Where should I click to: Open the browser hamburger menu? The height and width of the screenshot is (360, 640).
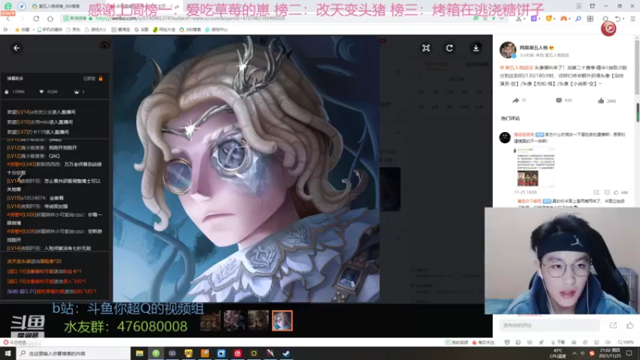[633, 18]
